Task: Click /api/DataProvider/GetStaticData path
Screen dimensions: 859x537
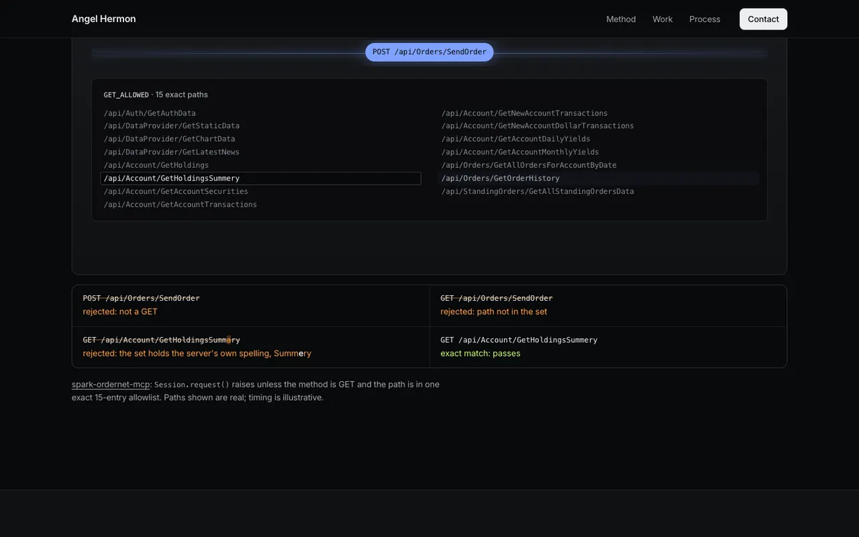Action: point(171,126)
